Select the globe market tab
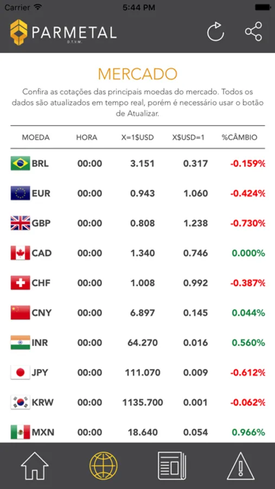275x489 pixels. click(x=104, y=466)
